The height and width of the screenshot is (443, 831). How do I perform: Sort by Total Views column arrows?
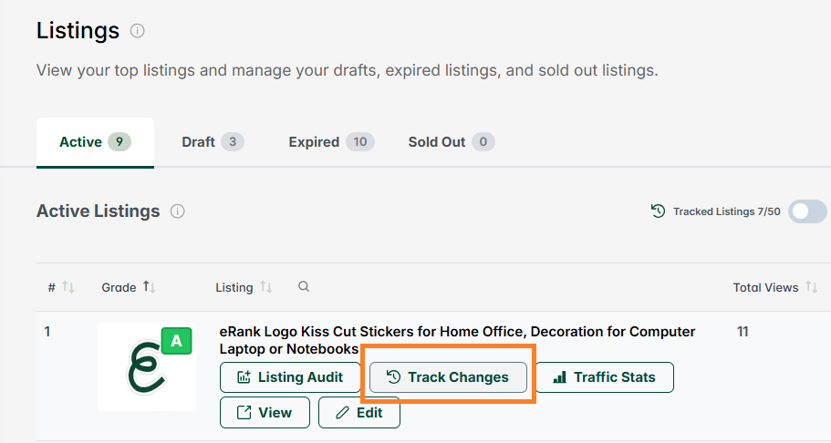(x=812, y=287)
